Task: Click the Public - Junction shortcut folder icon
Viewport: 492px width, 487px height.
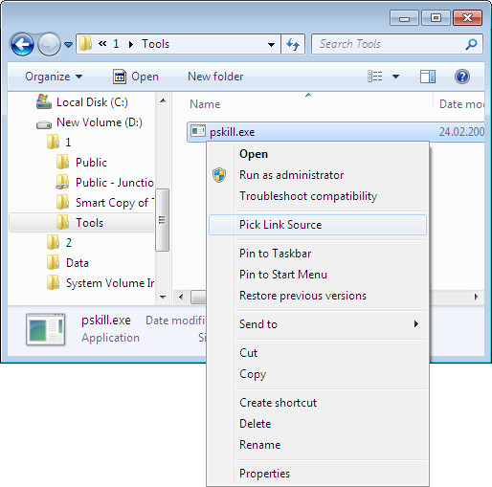Action: click(62, 182)
